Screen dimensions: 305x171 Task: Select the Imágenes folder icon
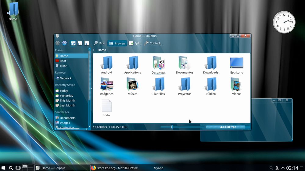click(x=106, y=84)
